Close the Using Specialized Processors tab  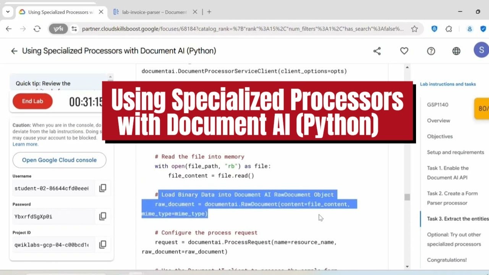[101, 12]
